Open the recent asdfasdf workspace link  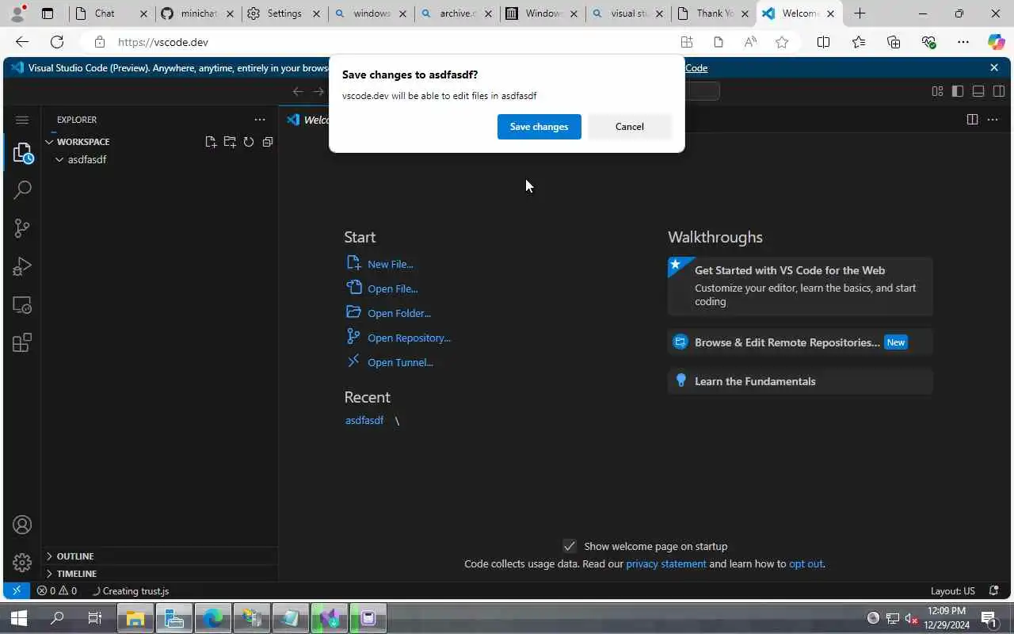click(364, 420)
